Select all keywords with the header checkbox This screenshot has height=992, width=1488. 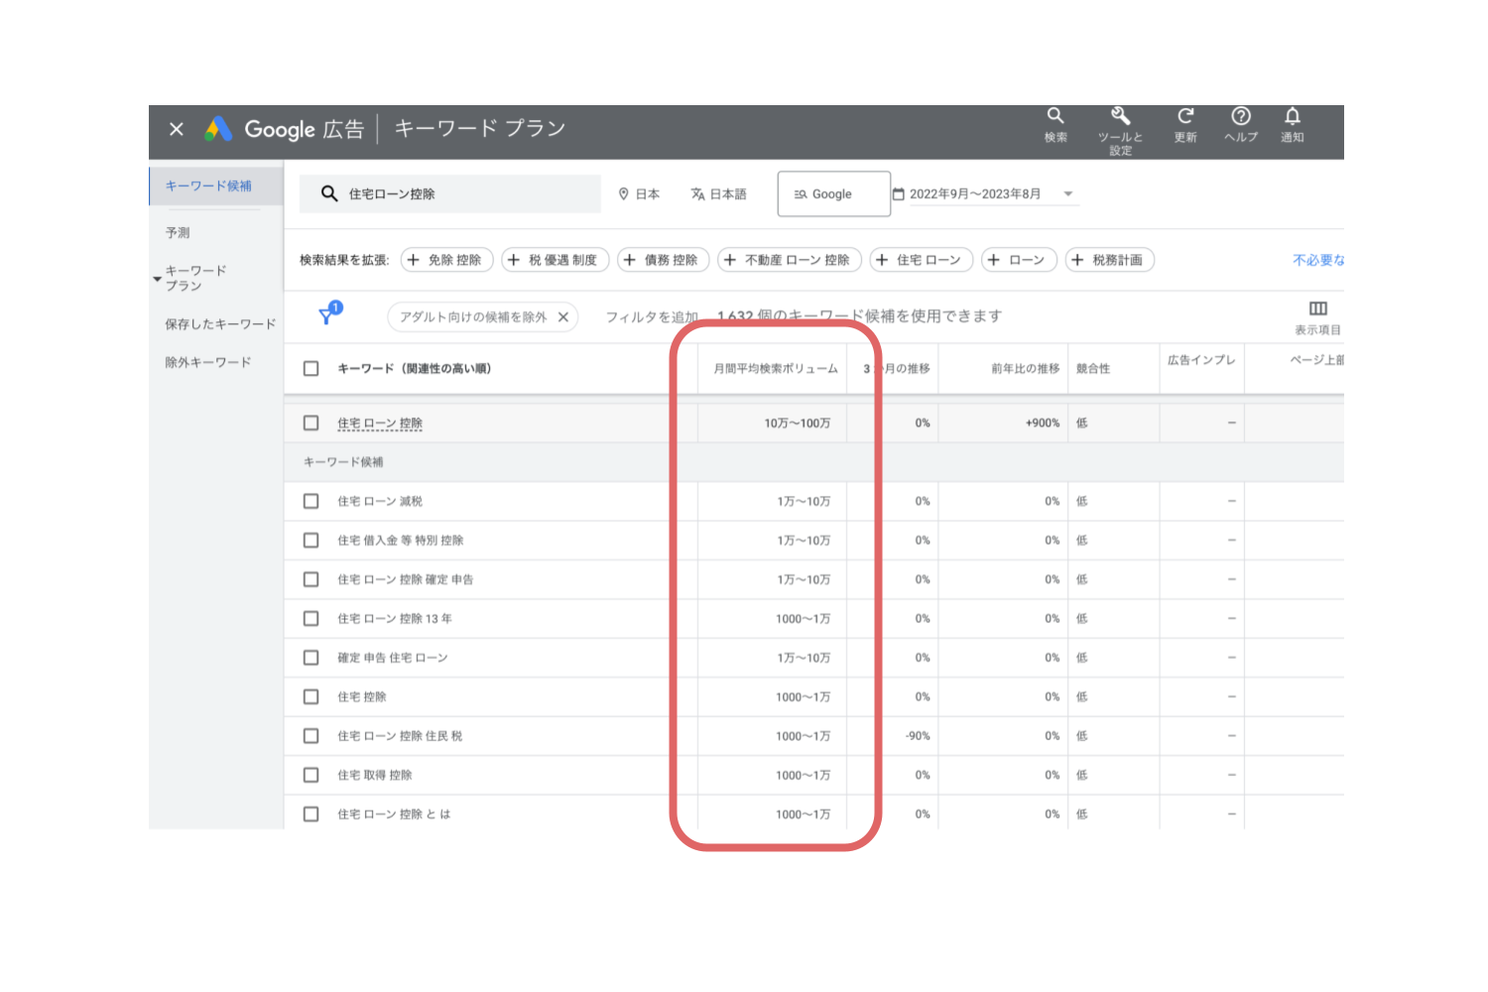point(310,367)
